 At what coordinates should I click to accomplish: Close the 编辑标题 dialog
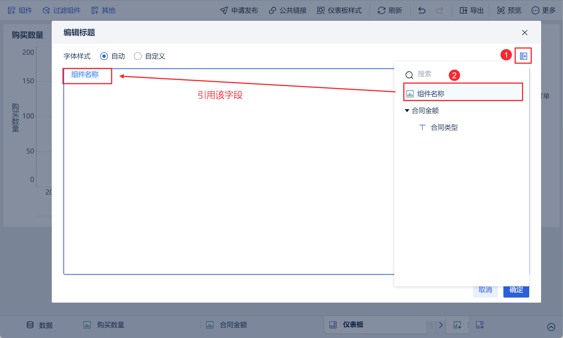coord(524,33)
